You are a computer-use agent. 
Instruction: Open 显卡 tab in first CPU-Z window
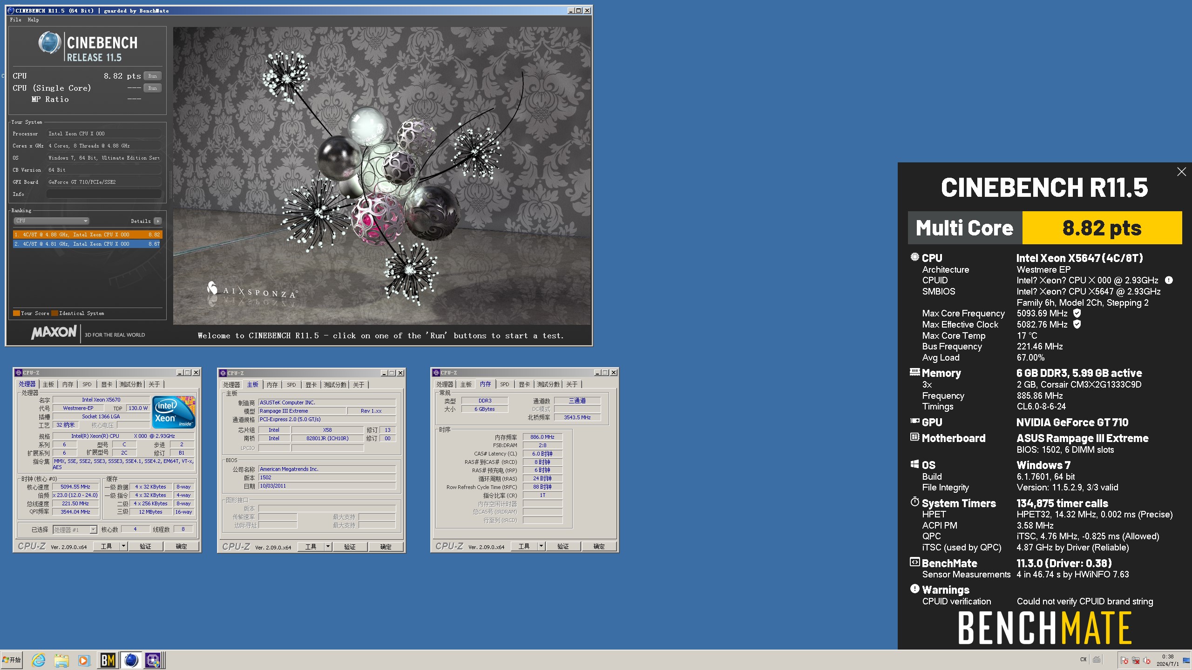(107, 384)
